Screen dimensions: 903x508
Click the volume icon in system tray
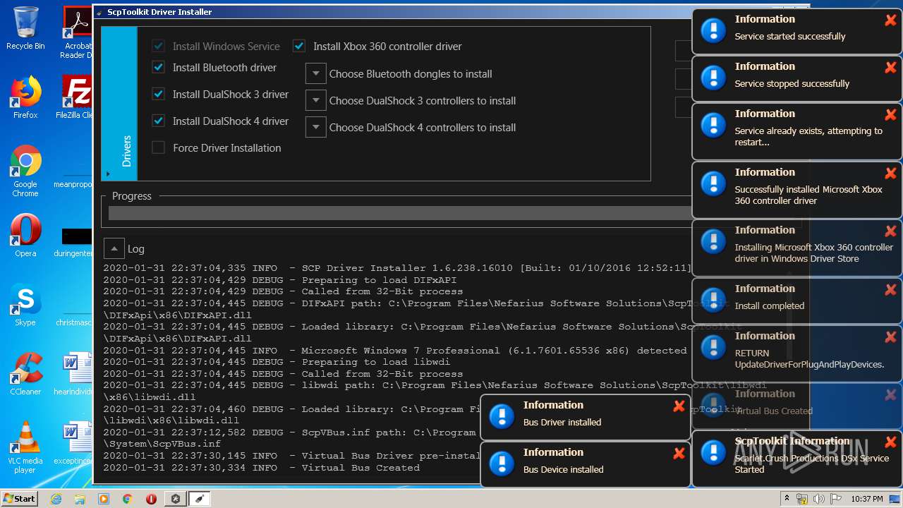point(818,499)
